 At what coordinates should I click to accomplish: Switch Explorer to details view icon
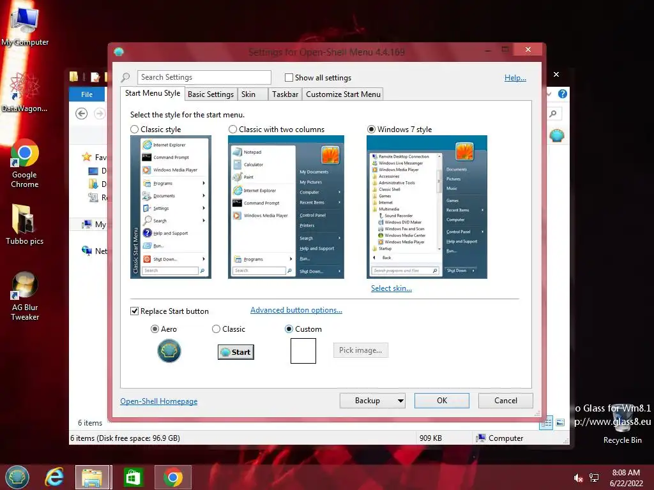pyautogui.click(x=546, y=422)
